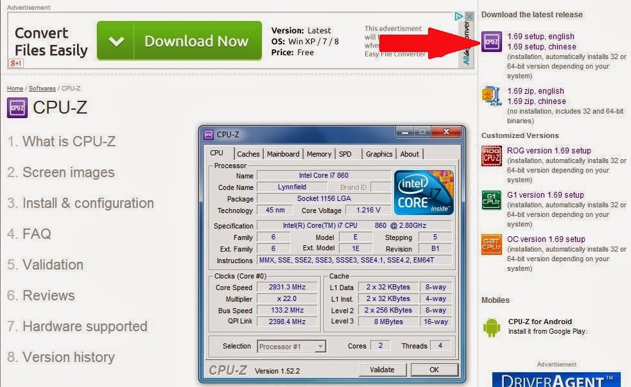Click the Revision value B1
The height and width of the screenshot is (387, 631).
435,248
